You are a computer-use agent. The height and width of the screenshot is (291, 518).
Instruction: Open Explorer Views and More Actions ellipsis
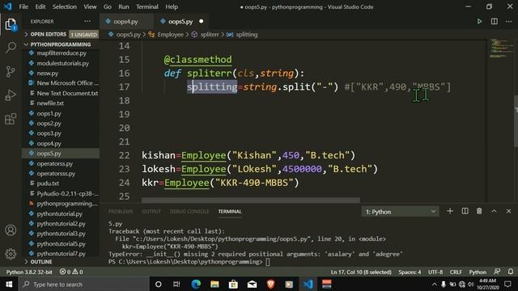click(87, 22)
